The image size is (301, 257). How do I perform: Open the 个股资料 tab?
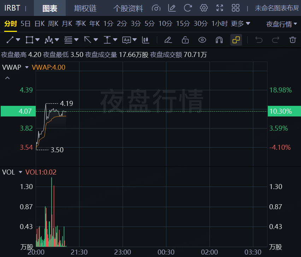(x=128, y=8)
